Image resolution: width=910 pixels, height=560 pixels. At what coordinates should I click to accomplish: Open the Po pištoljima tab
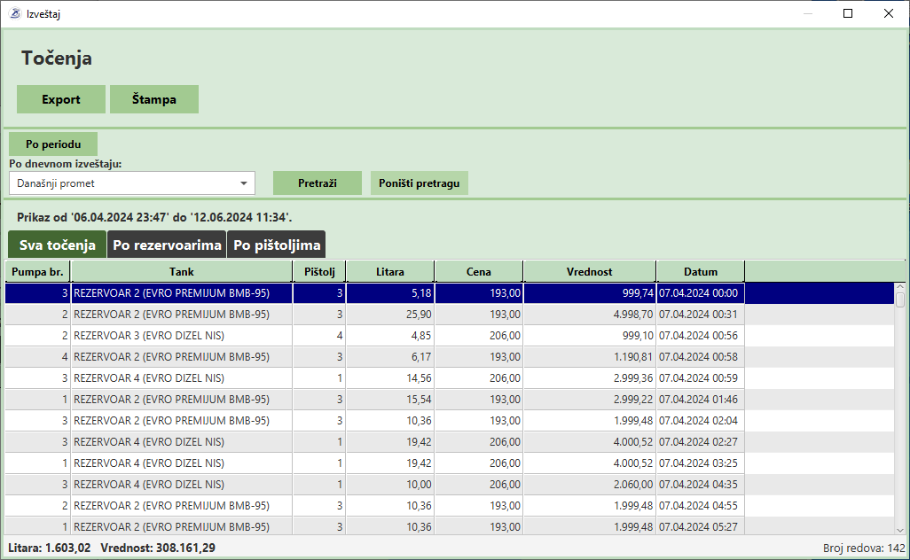277,245
